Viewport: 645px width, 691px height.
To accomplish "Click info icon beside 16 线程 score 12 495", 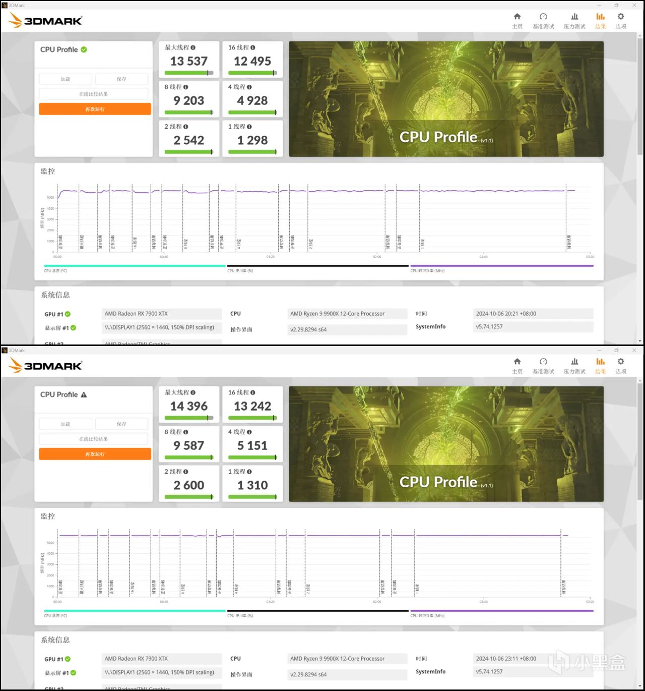I will pyautogui.click(x=253, y=47).
